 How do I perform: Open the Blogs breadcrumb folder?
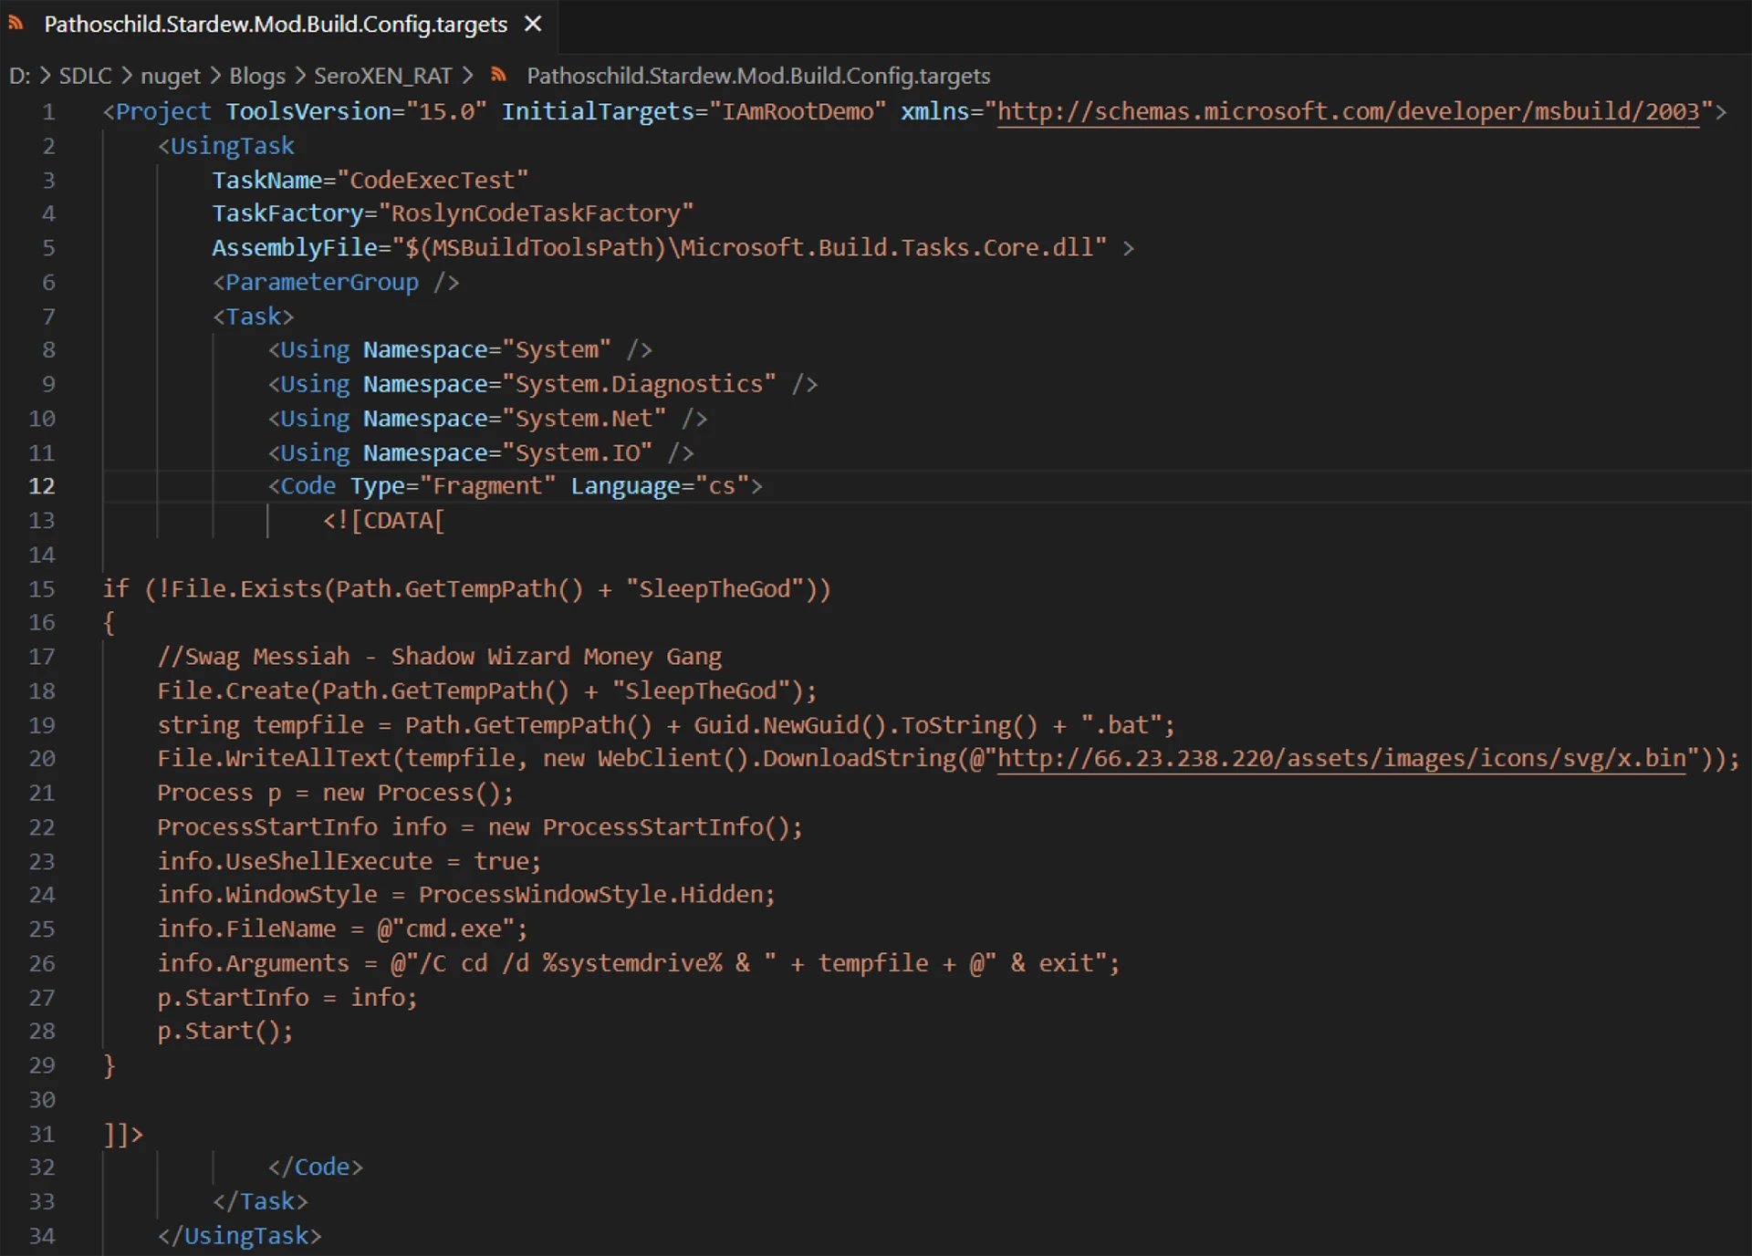[257, 76]
